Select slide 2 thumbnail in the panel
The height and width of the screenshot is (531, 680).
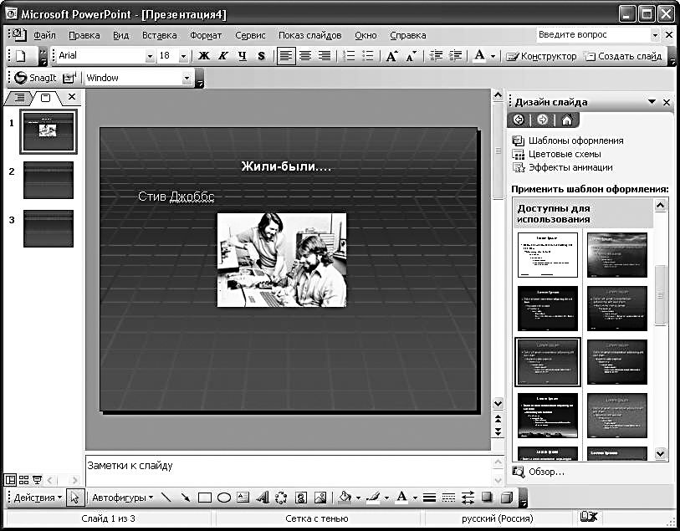(x=49, y=181)
